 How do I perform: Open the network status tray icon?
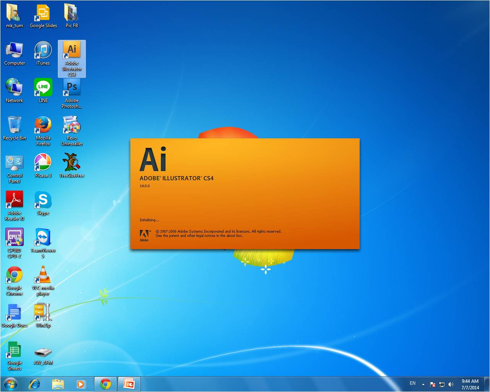tap(442, 384)
